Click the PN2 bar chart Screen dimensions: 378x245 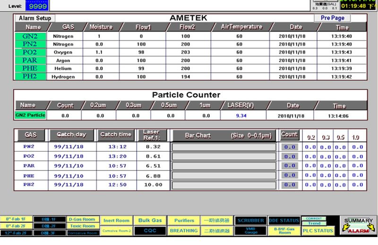click(x=224, y=147)
